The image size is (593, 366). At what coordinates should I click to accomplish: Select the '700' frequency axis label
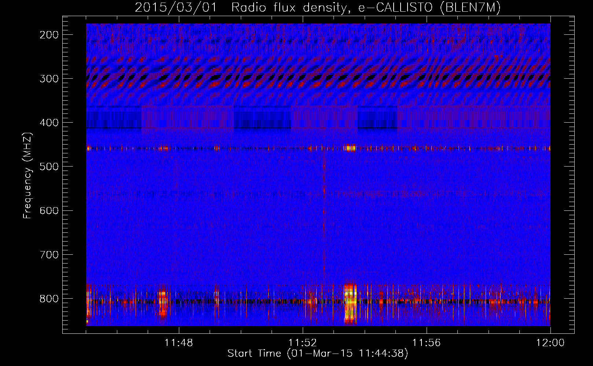click(x=49, y=254)
